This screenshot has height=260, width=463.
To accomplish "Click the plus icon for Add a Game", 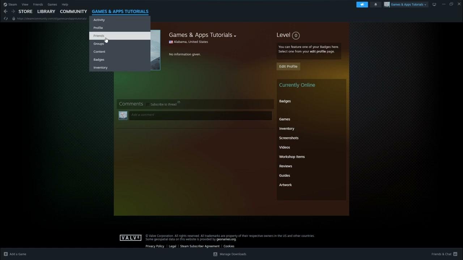I will click(x=5, y=254).
